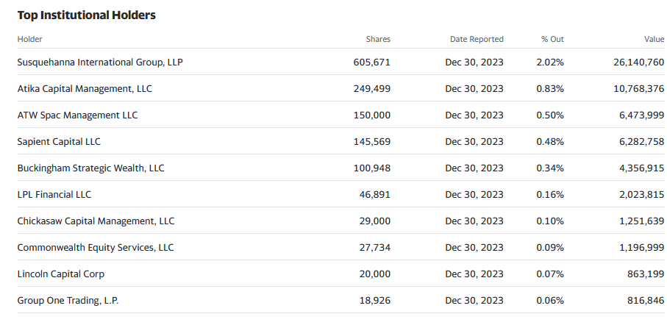Click the 26,140,760 value cell
The image size is (667, 325).
tap(638, 63)
